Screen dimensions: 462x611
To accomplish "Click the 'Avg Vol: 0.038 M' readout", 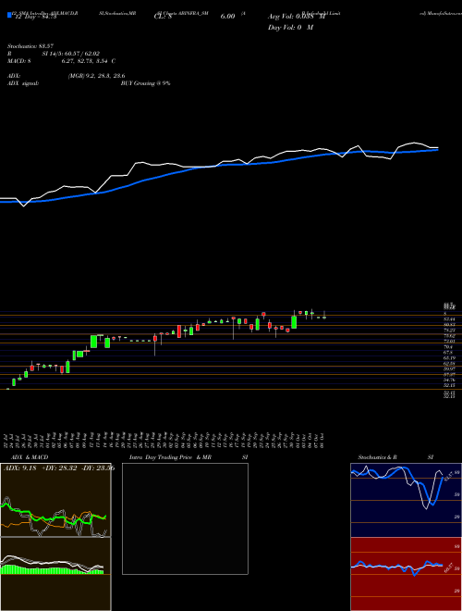I will [x=297, y=17].
